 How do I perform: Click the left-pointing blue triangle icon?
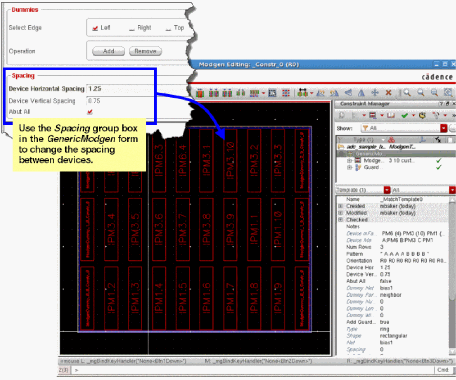[348, 93]
